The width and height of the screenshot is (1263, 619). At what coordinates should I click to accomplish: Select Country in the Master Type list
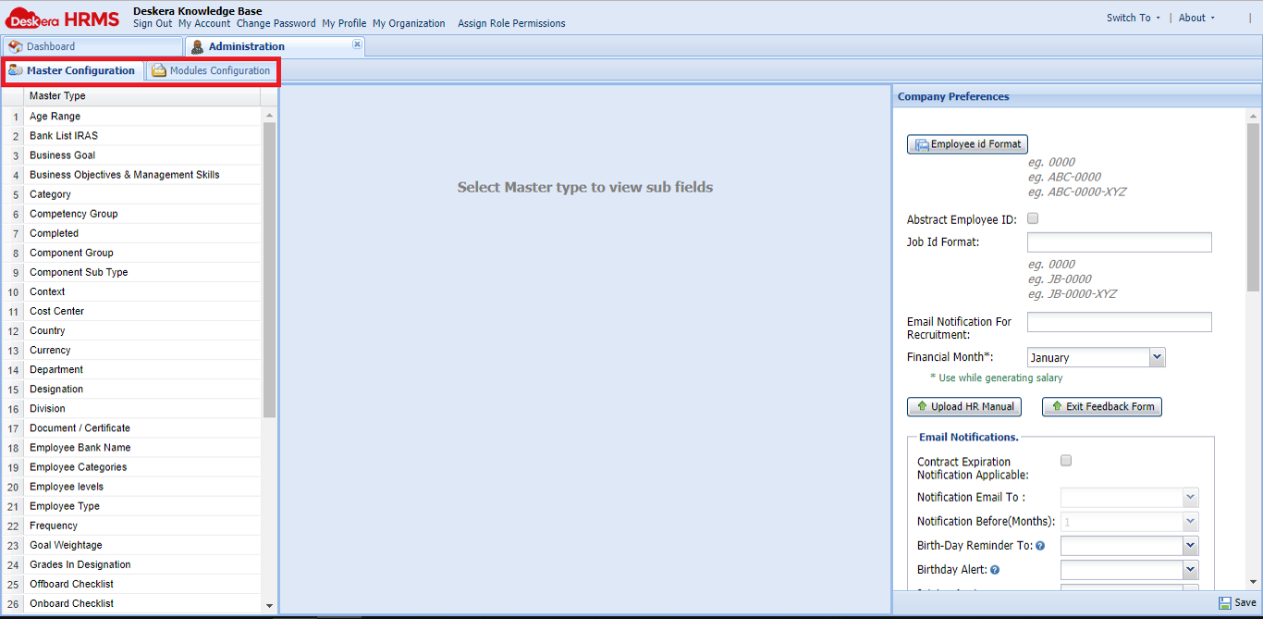(47, 330)
